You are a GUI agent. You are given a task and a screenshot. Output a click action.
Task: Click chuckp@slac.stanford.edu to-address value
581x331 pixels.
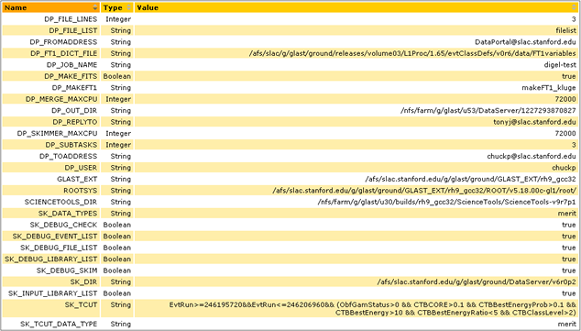point(532,157)
